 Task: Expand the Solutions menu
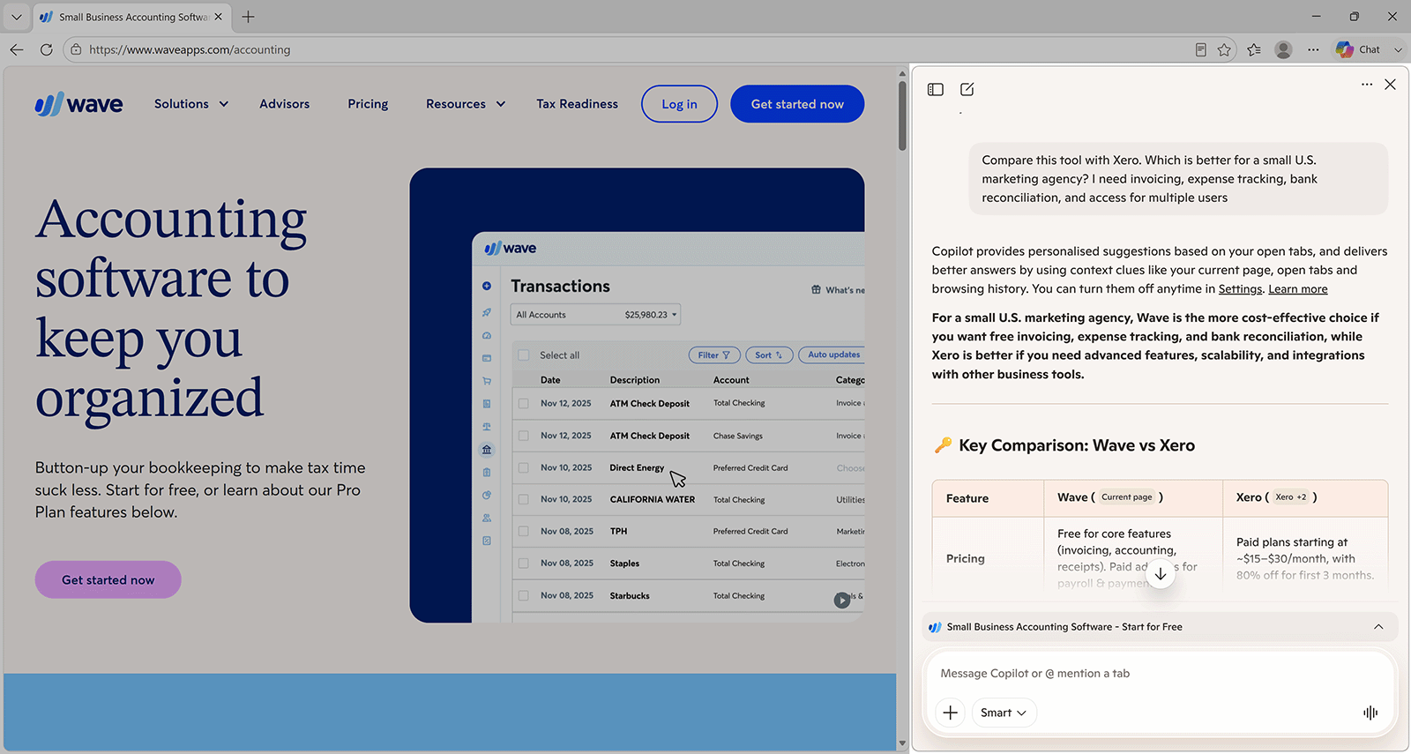click(x=191, y=104)
